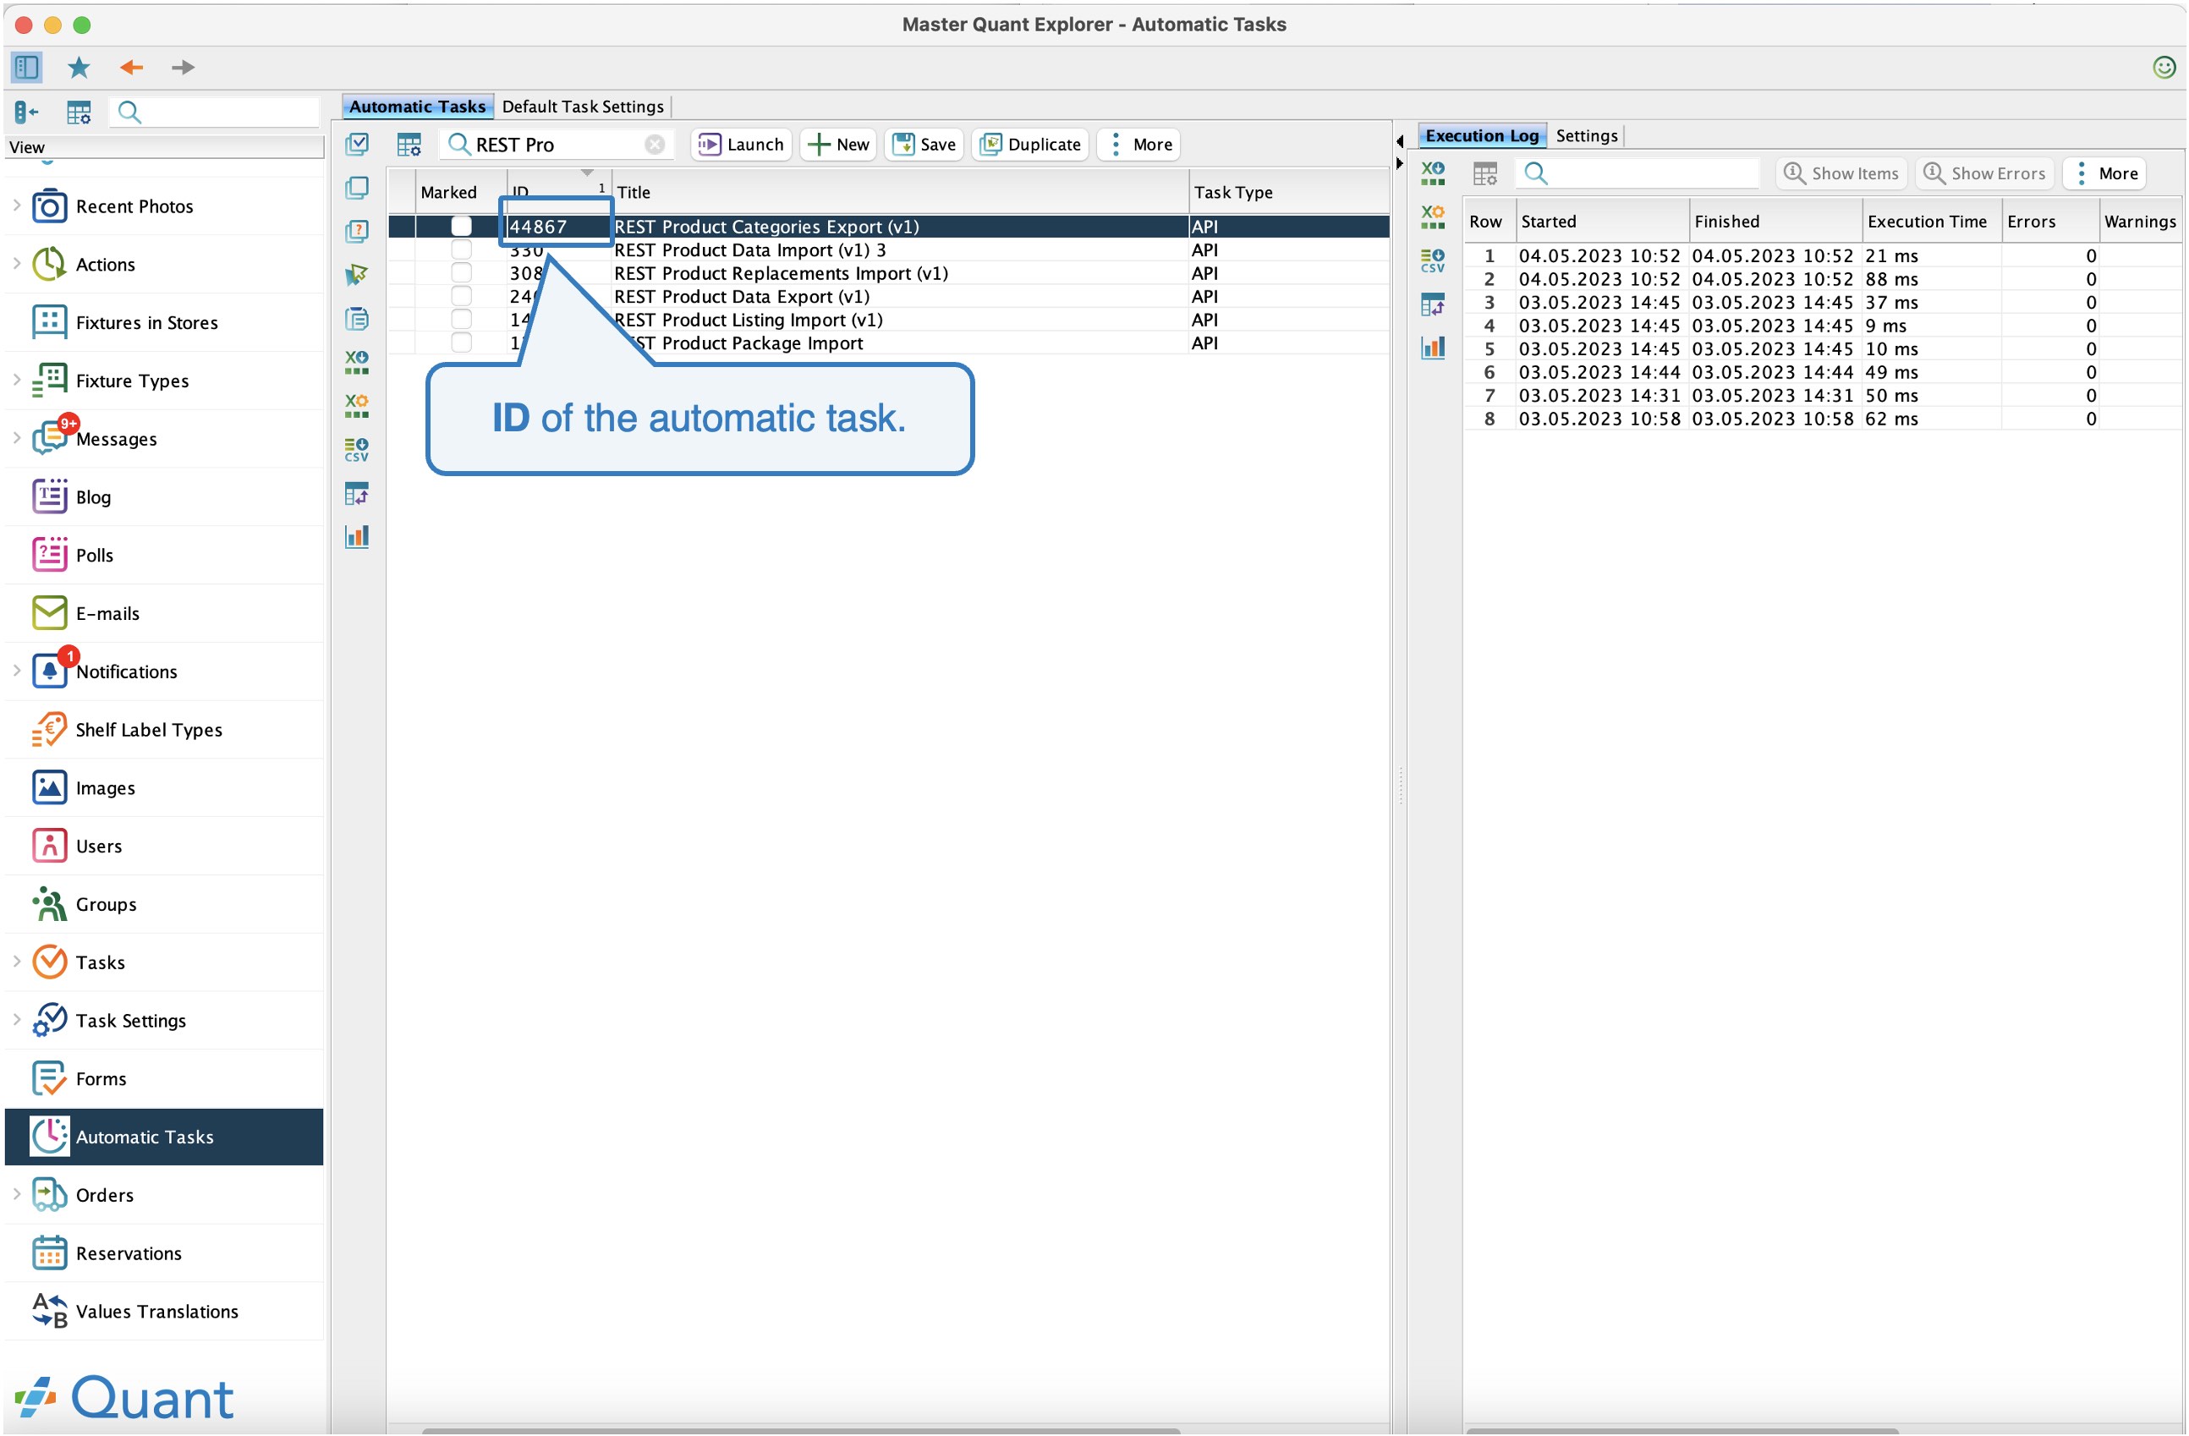
Task: Switch to Default Task Settings tab
Action: pos(582,107)
